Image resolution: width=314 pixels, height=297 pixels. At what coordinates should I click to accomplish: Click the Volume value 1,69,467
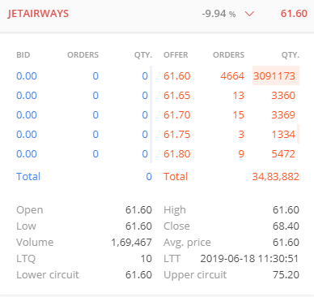point(132,243)
